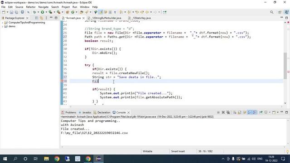Open the Window menu
Screen dimensions: 290x163
click(x=85, y=7)
